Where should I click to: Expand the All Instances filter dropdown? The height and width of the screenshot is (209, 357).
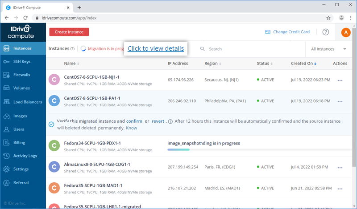[328, 49]
